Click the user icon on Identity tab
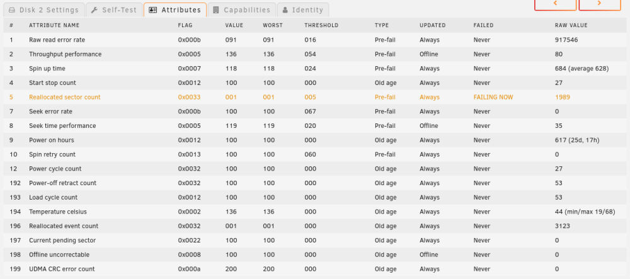Image resolution: width=630 pixels, height=279 pixels. [285, 10]
